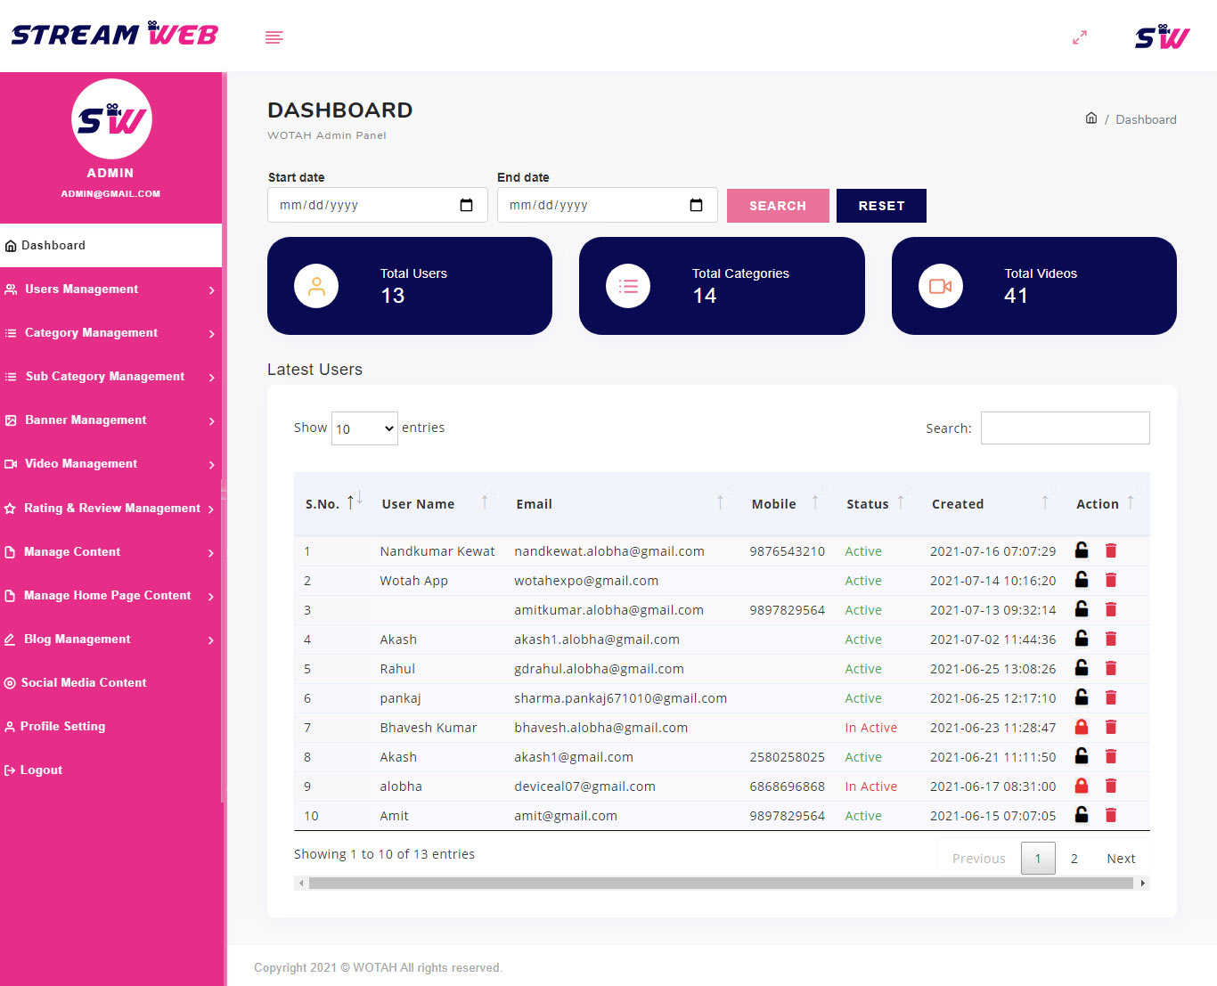Expand Video Management sidebar section
The width and height of the screenshot is (1217, 986).
coord(110,464)
